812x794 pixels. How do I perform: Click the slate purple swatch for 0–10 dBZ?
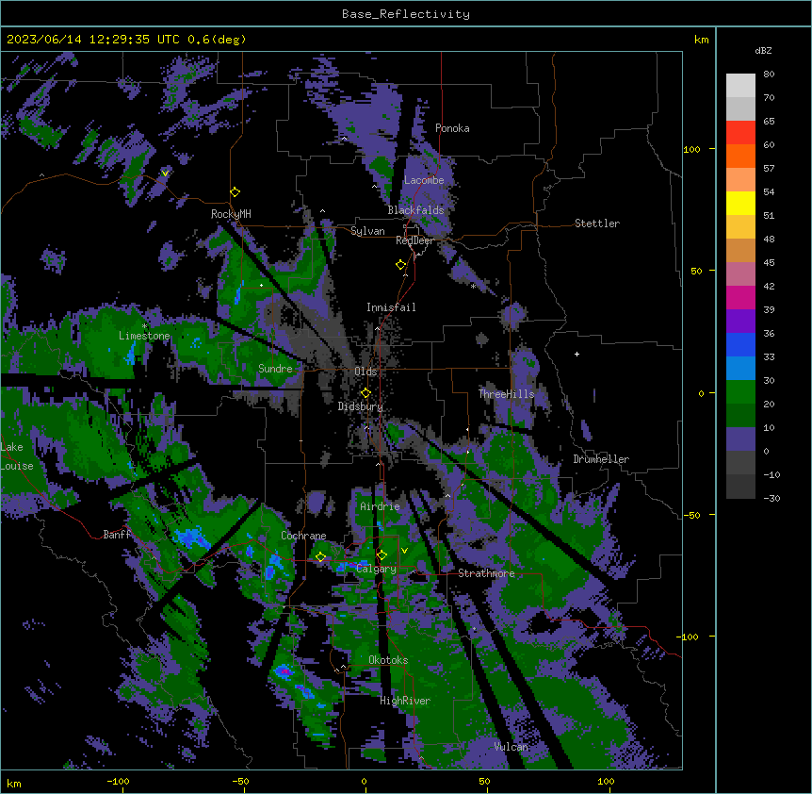click(x=740, y=439)
